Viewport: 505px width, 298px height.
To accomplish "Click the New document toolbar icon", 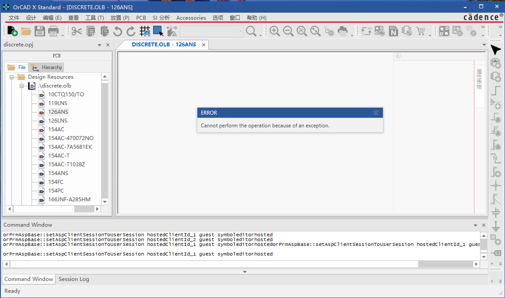I will point(12,31).
